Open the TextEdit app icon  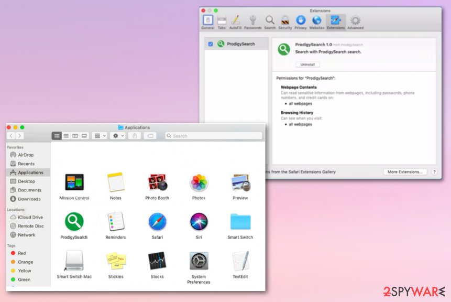coord(240,261)
